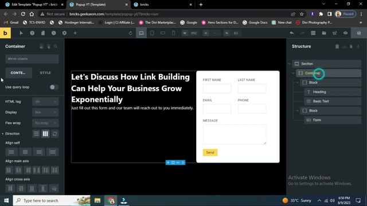Image resolution: width=367 pixels, height=206 pixels.
Task: Open the Bricks settings gear icon
Action: (64, 33)
